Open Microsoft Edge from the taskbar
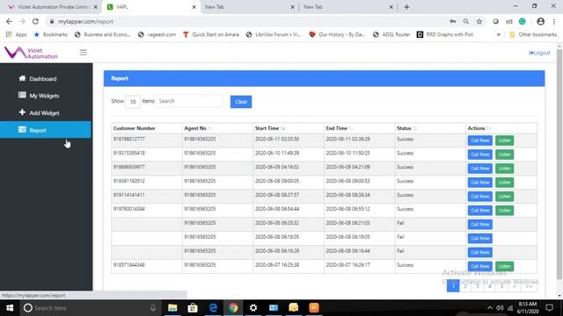563x316 pixels. pyautogui.click(x=213, y=308)
